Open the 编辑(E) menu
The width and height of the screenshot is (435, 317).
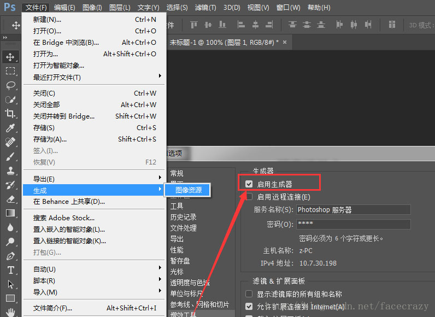click(64, 8)
